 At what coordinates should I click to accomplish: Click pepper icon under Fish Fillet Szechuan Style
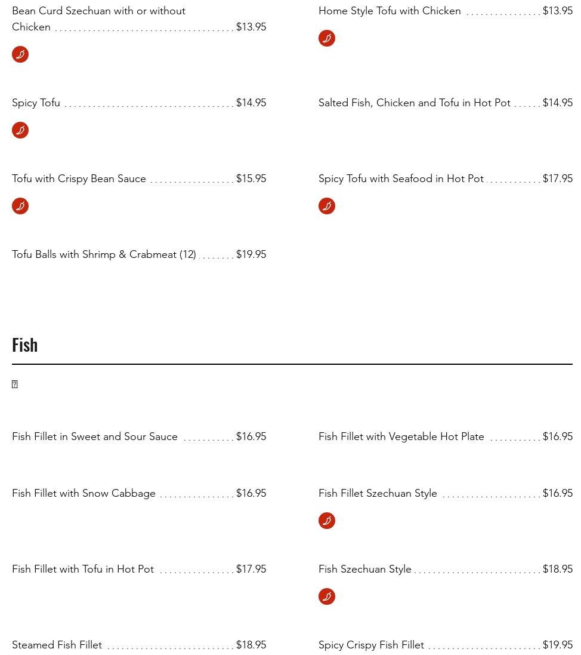click(x=327, y=521)
